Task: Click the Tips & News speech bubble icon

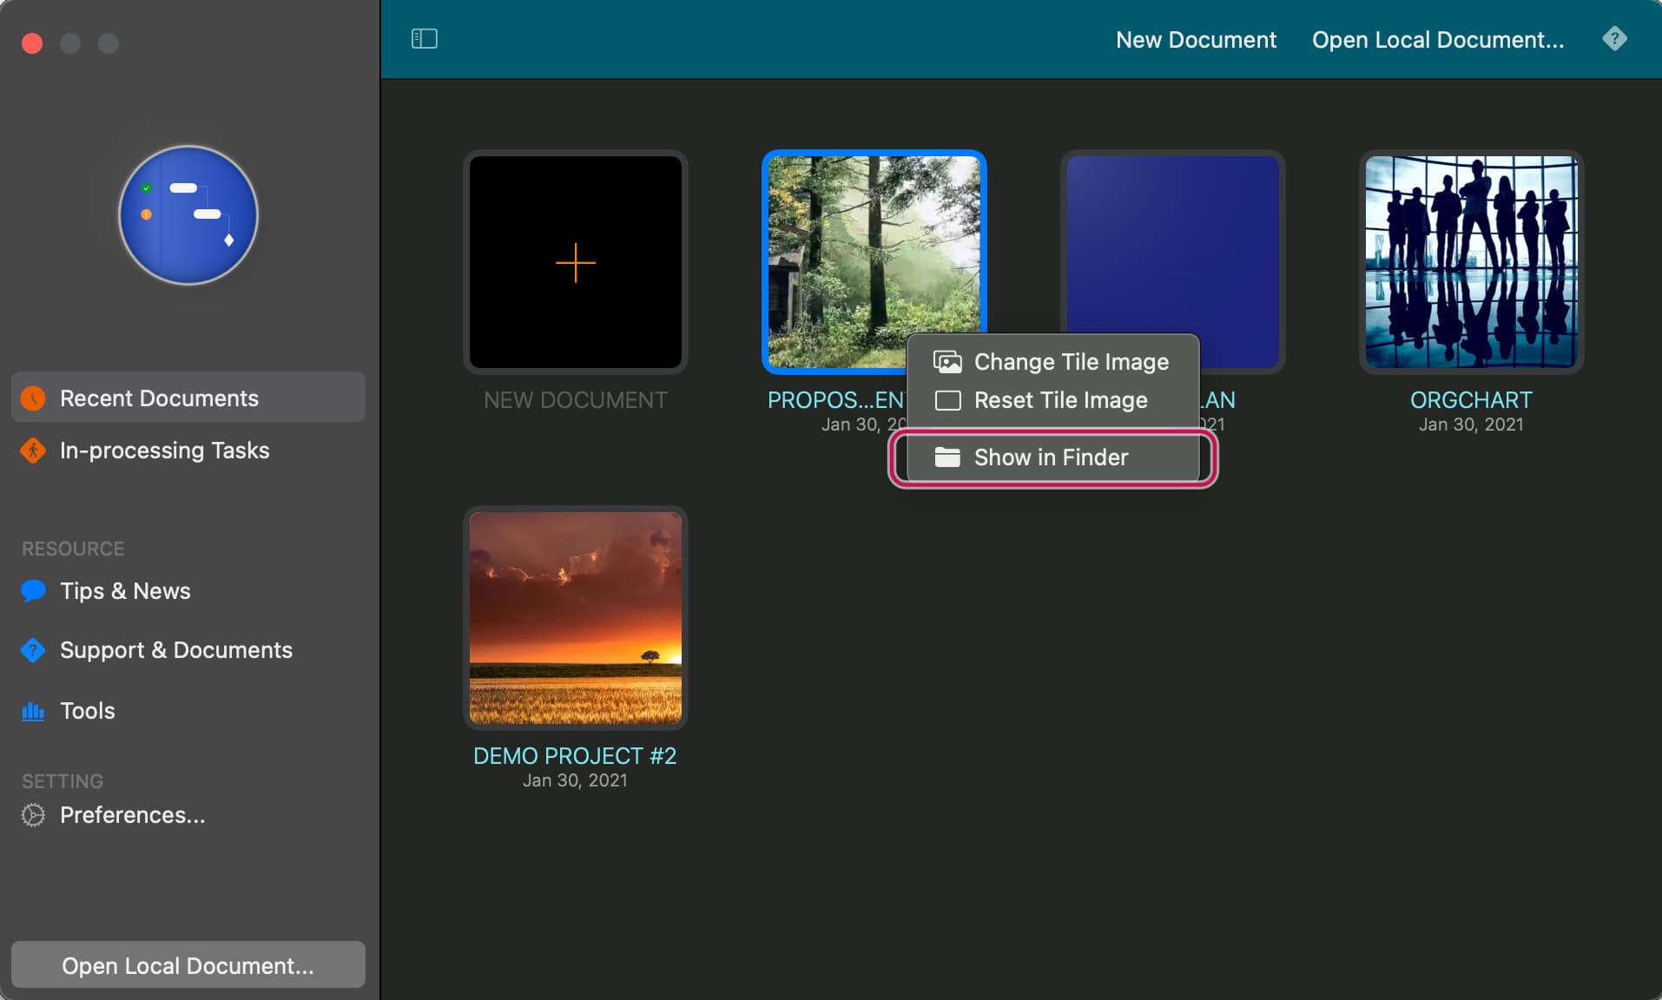Action: pos(33,591)
